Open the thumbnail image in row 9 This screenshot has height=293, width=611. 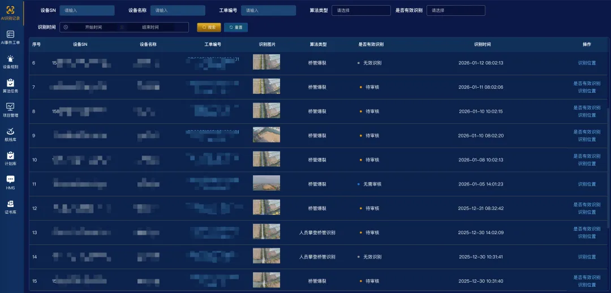266,135
